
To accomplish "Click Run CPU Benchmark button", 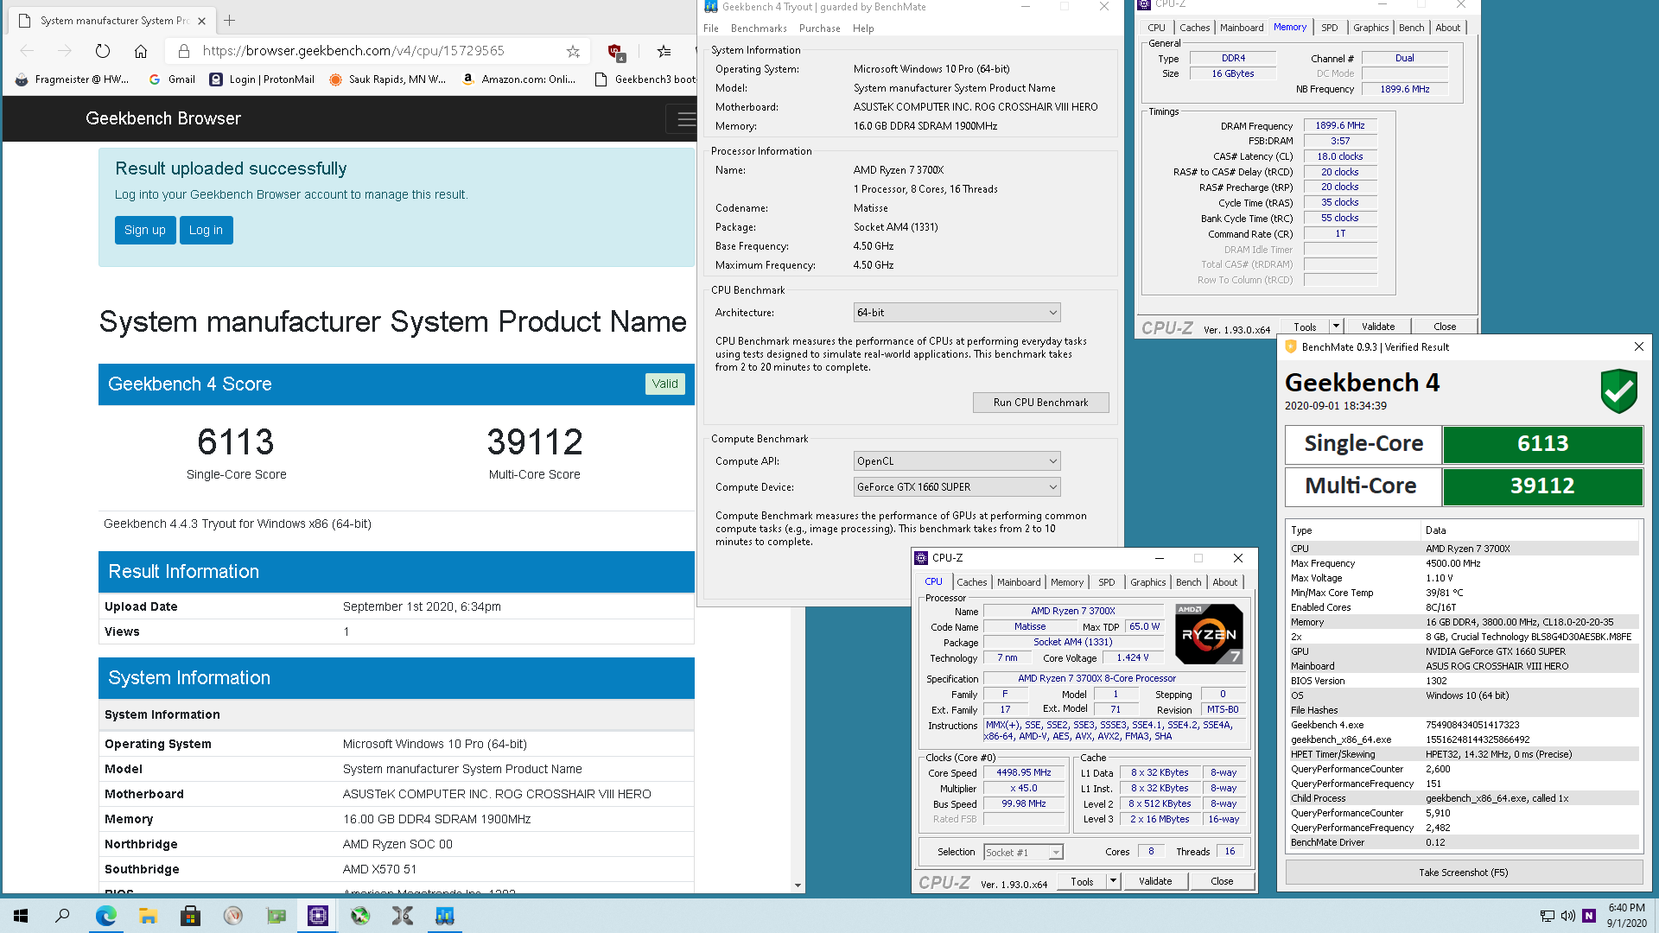I will [1040, 403].
